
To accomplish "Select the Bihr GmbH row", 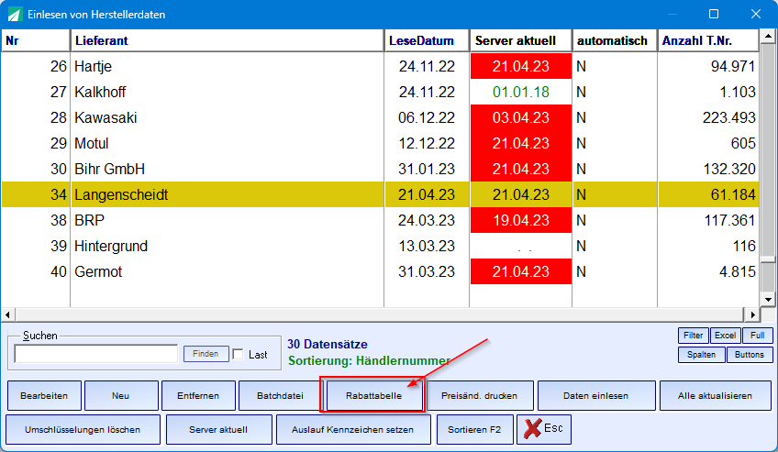I will coord(380,169).
